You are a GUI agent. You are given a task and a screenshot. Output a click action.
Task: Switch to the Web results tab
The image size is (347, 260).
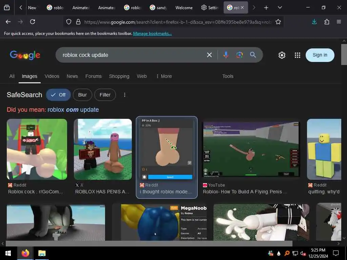[142, 76]
